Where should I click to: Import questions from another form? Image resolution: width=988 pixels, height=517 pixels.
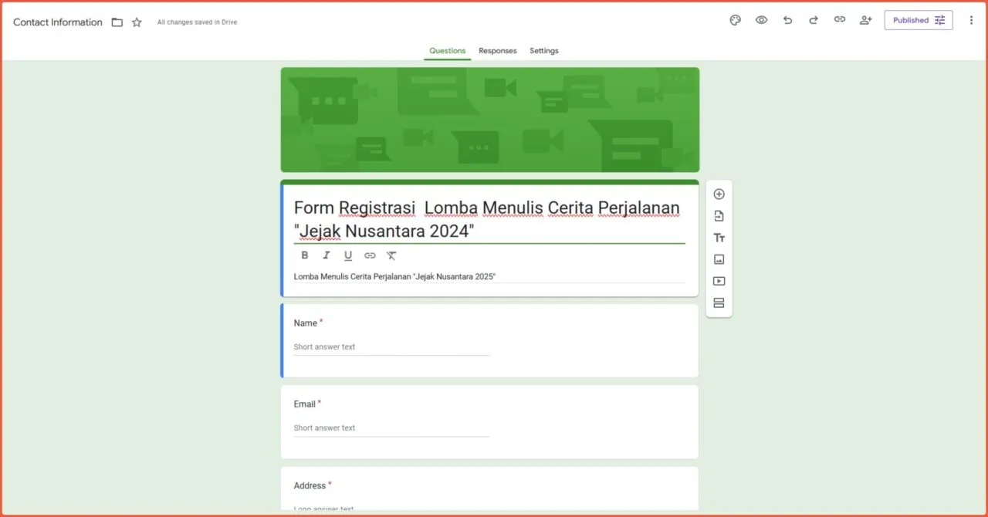[719, 216]
